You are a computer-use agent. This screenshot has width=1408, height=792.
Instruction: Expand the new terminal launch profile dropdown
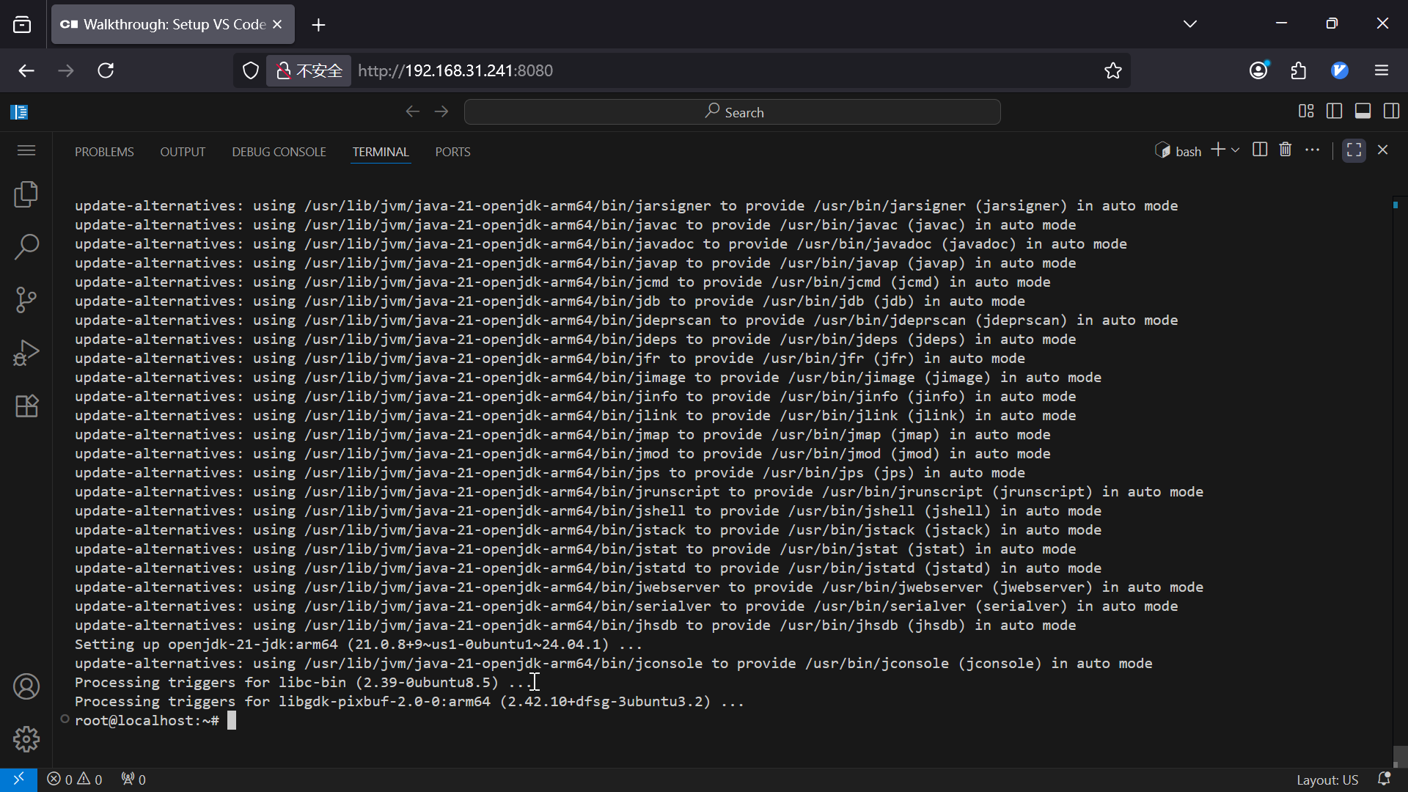coord(1236,150)
